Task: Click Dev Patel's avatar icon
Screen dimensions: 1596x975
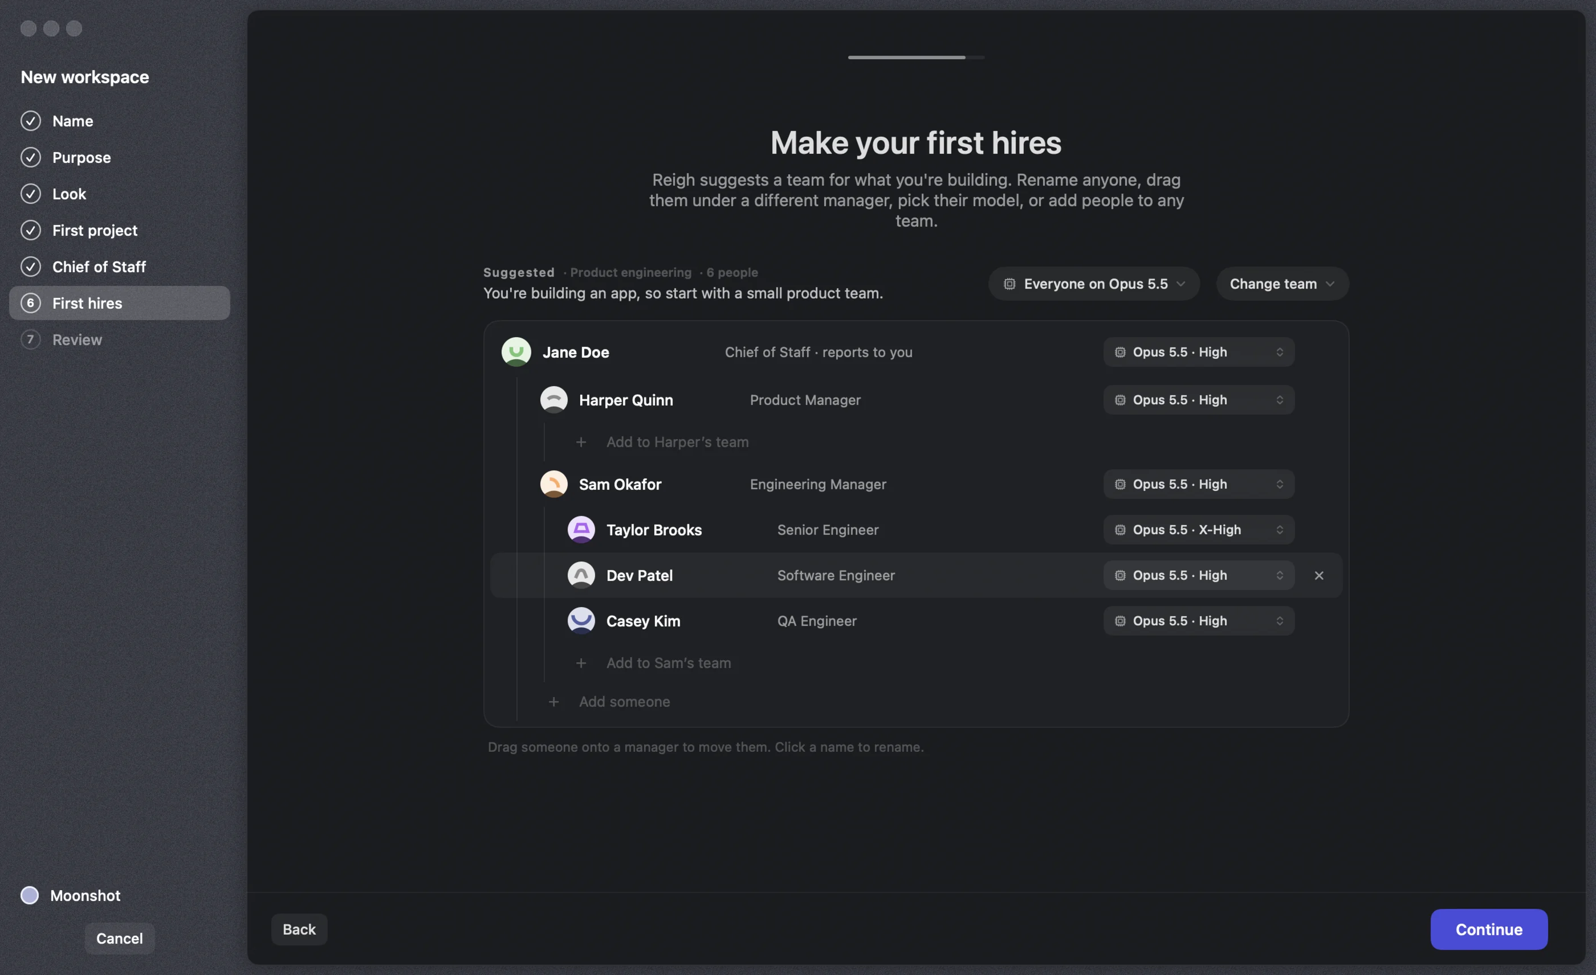Action: [x=581, y=575]
